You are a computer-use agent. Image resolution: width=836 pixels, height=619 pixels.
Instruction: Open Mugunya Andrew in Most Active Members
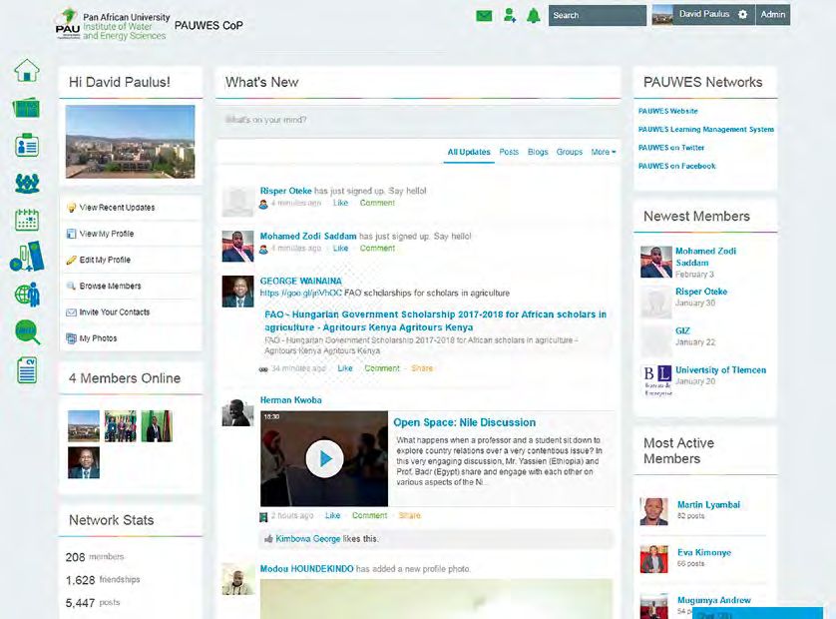tap(714, 600)
